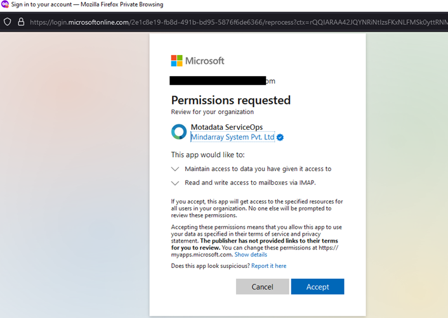Click the blue verified publisher badge
This screenshot has width=448, height=318.
coord(280,137)
